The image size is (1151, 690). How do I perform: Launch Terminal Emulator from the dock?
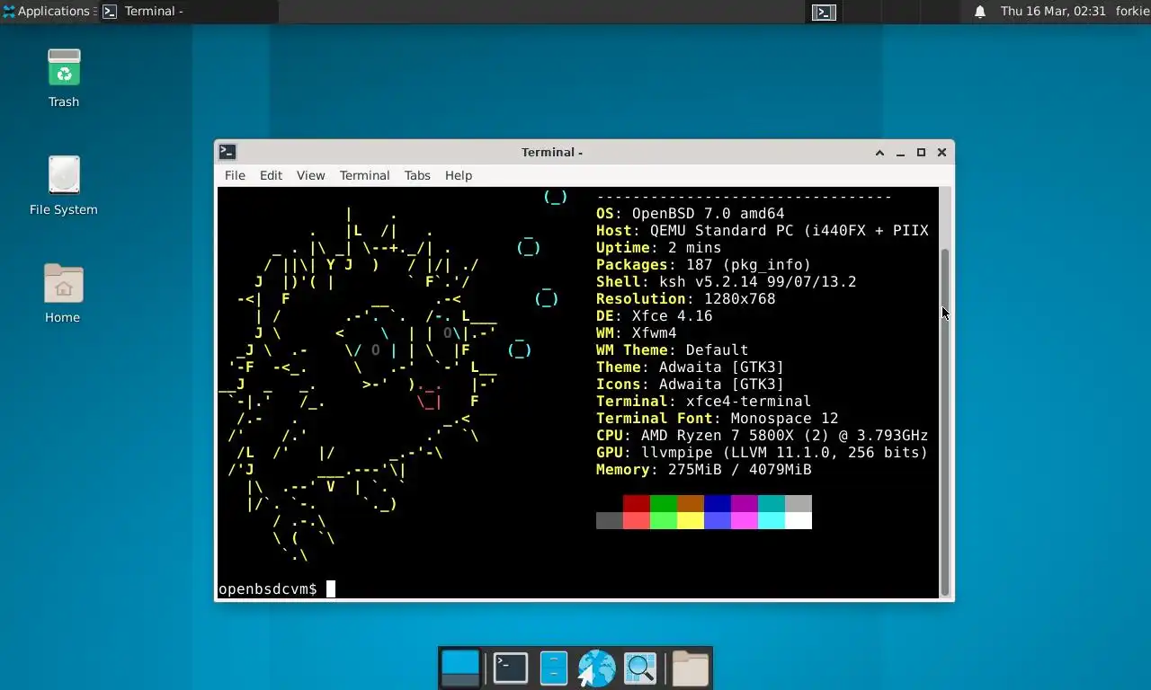coord(511,668)
